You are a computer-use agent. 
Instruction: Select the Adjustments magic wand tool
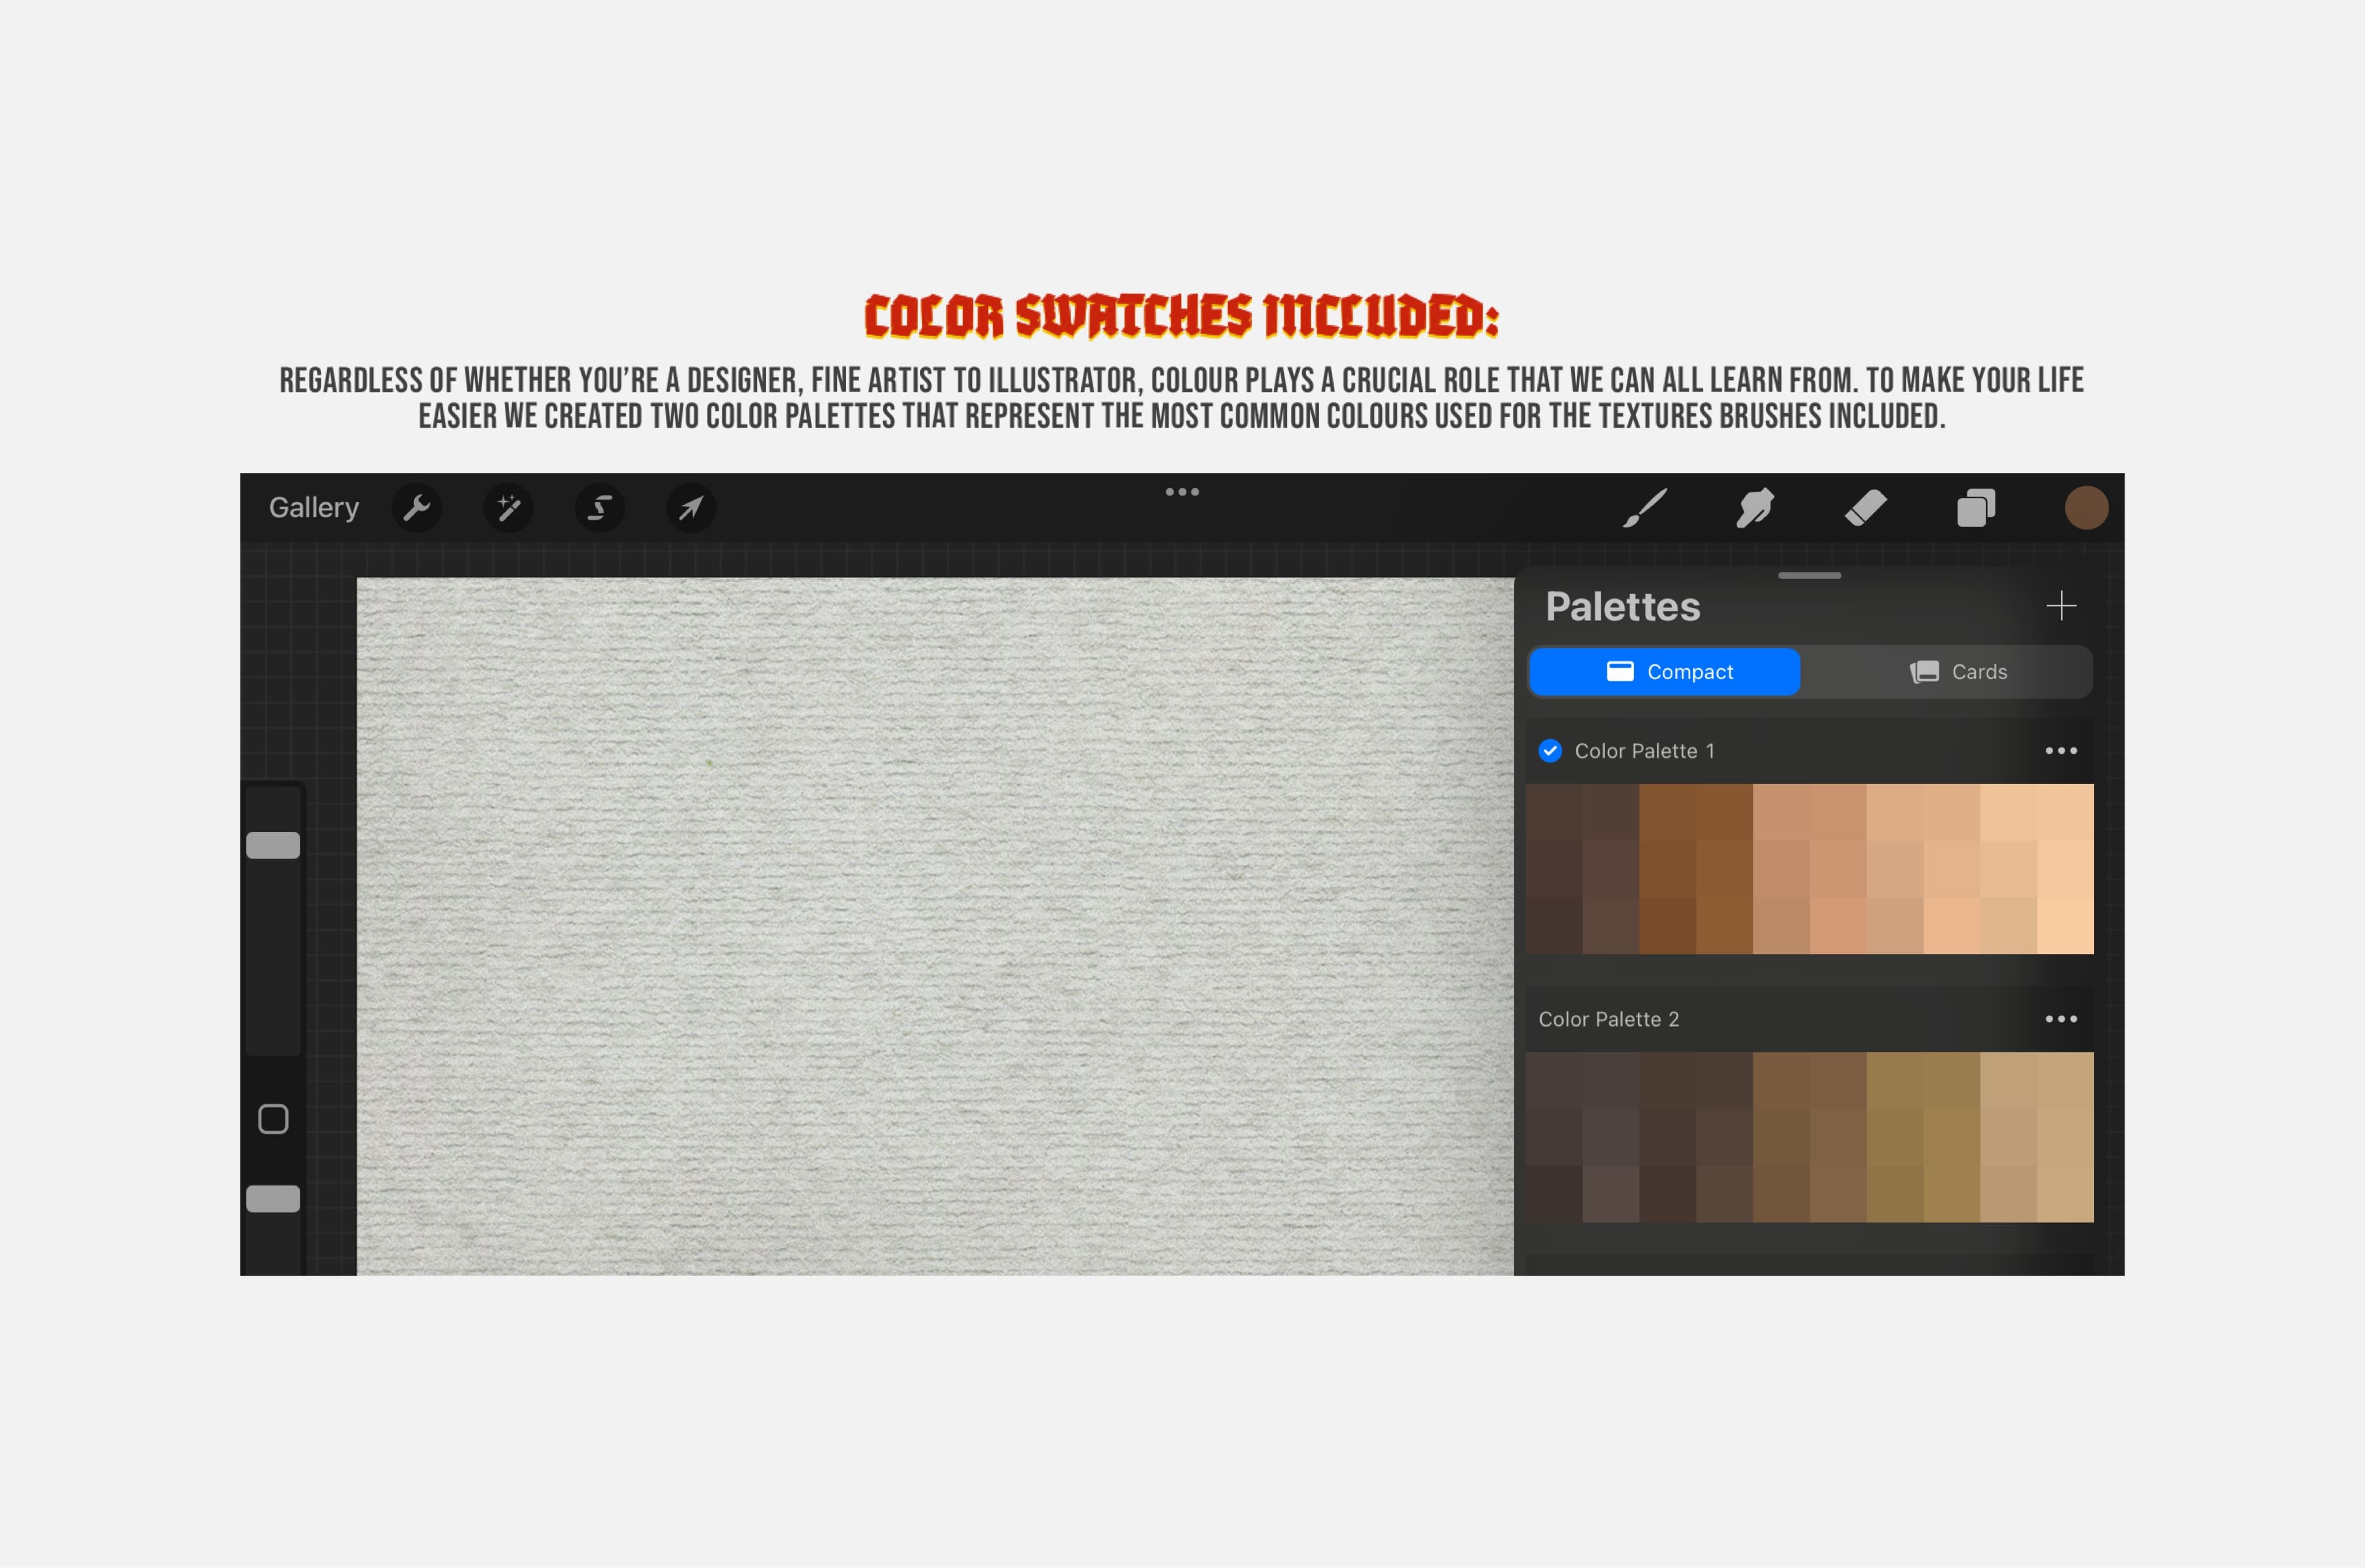tap(508, 508)
